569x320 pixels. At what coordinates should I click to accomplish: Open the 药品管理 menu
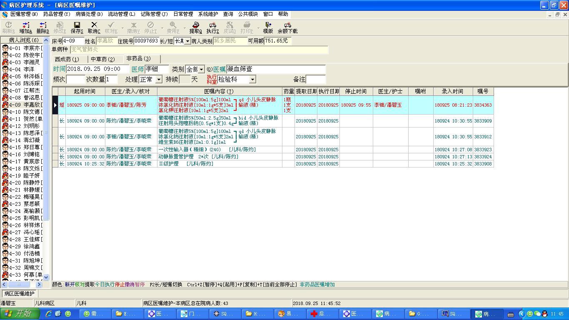[57, 14]
